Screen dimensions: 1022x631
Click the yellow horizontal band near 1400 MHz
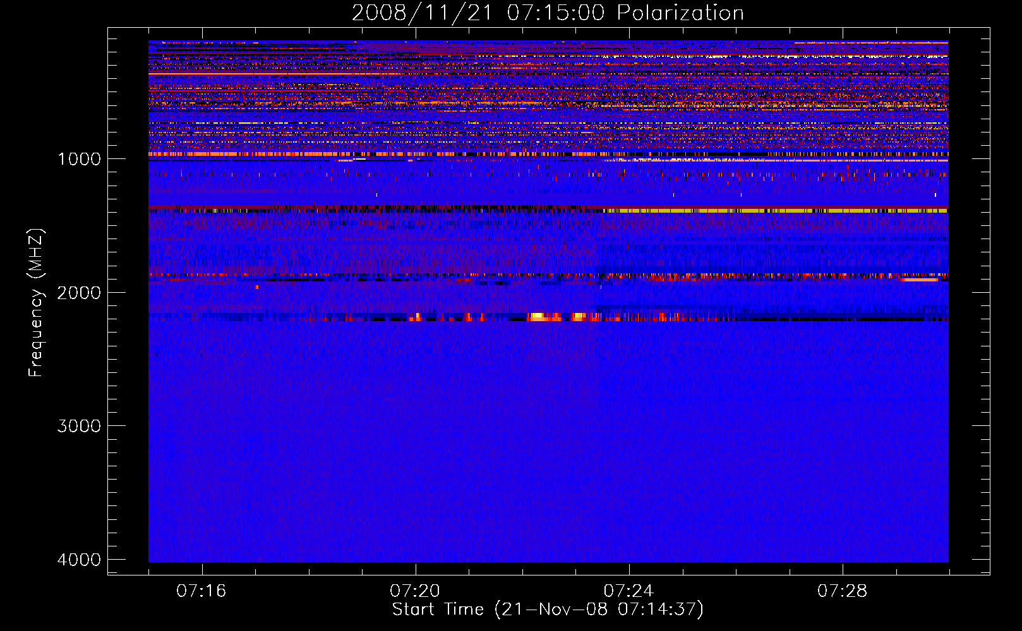click(x=776, y=211)
